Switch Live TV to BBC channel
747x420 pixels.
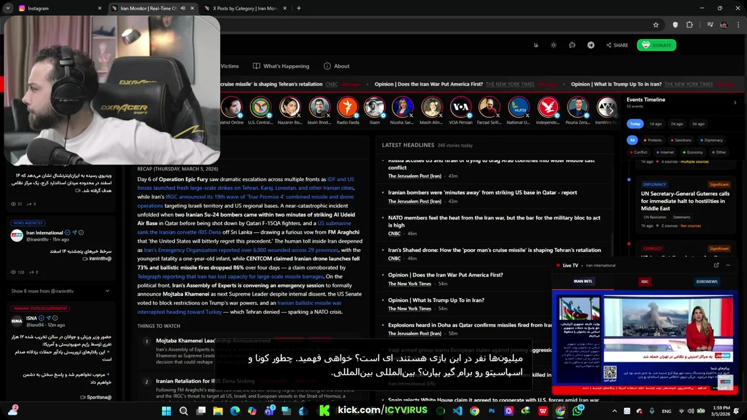coord(645,281)
